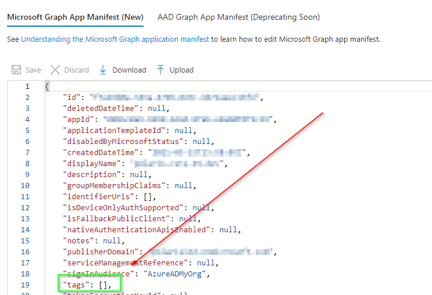Click null value of serviceManagementReference
The width and height of the screenshot is (432, 295).
coord(205,263)
